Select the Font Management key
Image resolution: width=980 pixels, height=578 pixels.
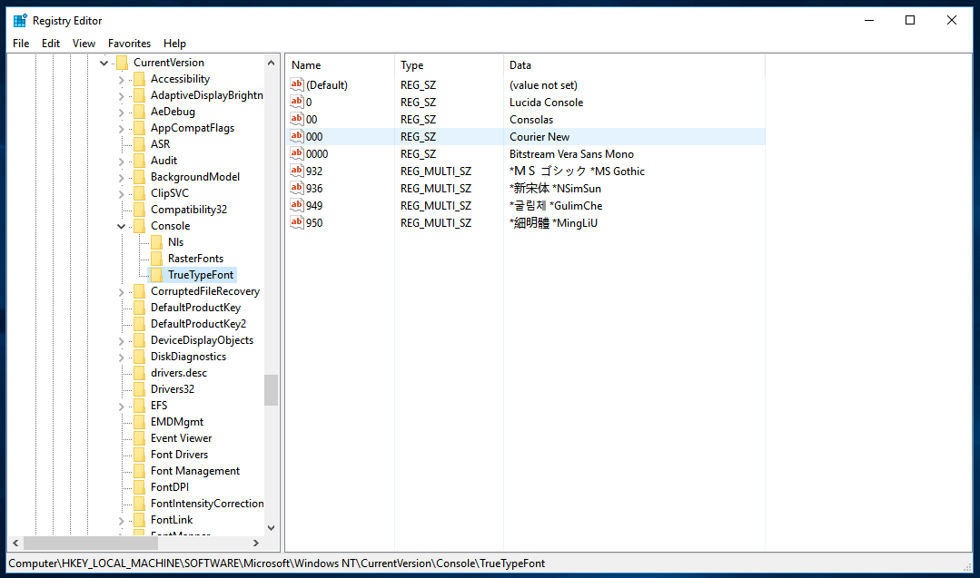[195, 471]
